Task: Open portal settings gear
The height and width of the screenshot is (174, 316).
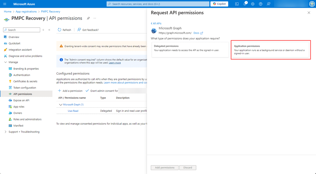Action: coord(253,4)
